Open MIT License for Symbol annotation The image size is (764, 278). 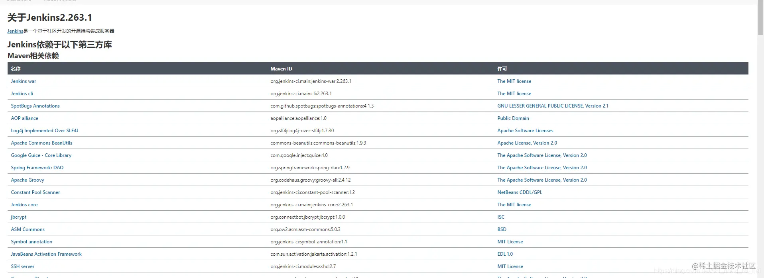coord(510,242)
